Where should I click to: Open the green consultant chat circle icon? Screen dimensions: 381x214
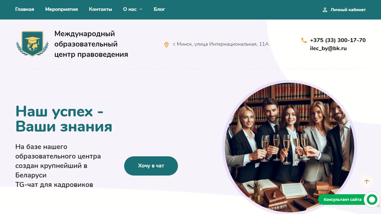pyautogui.click(x=372, y=200)
